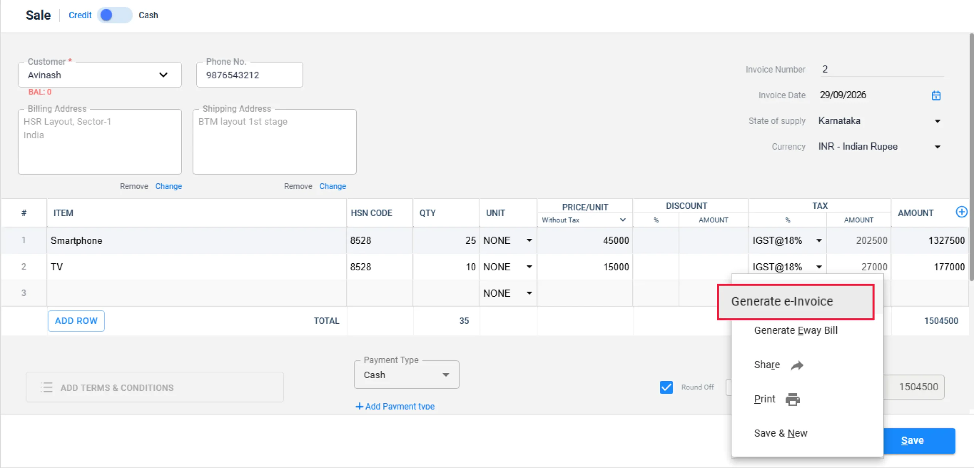
Task: Choose Share in the save menu
Action: click(767, 365)
